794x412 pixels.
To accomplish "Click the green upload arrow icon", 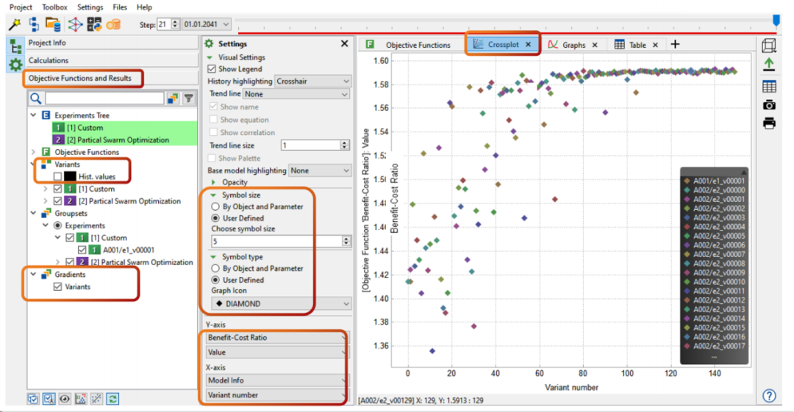I will pos(769,65).
